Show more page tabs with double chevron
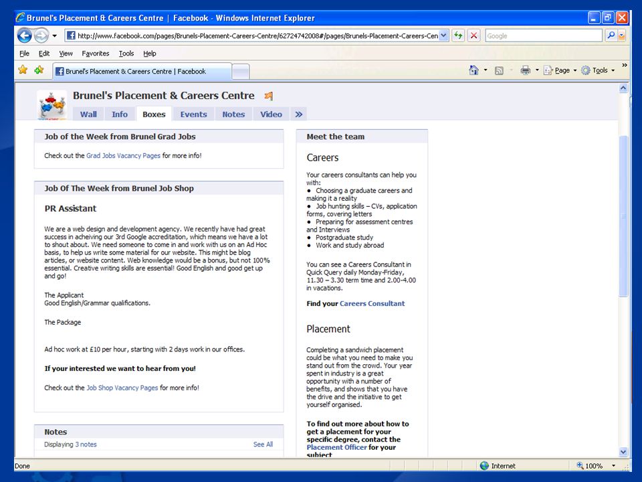Screen dimensions: 642x482 coord(299,114)
